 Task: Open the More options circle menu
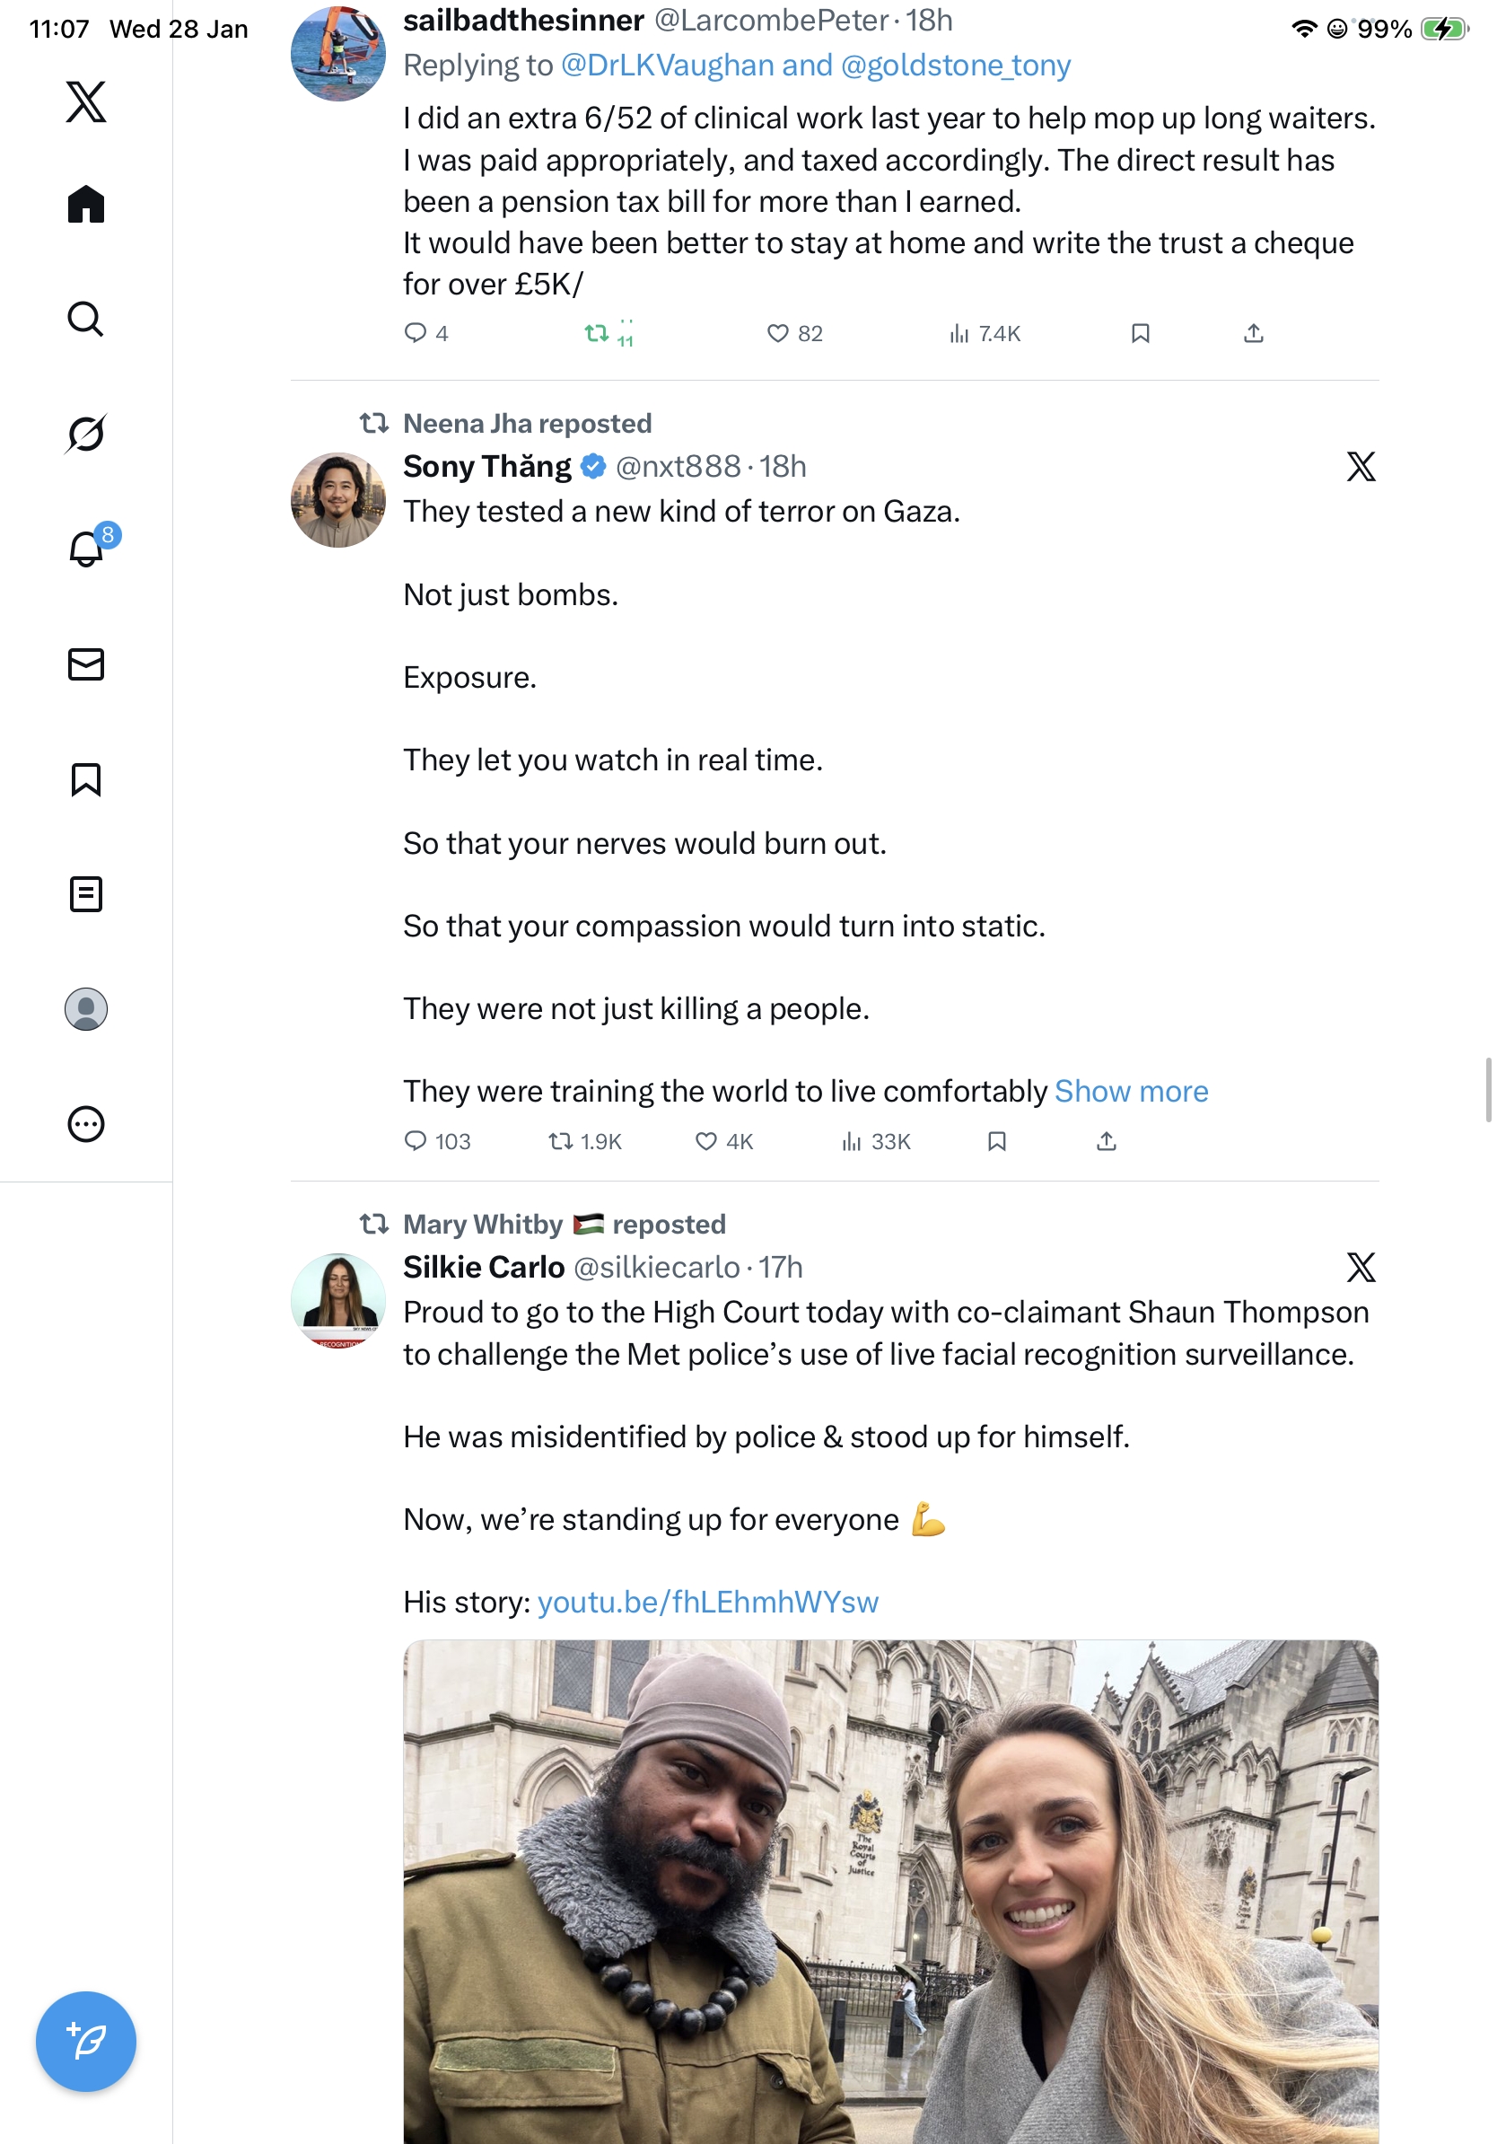86,1124
